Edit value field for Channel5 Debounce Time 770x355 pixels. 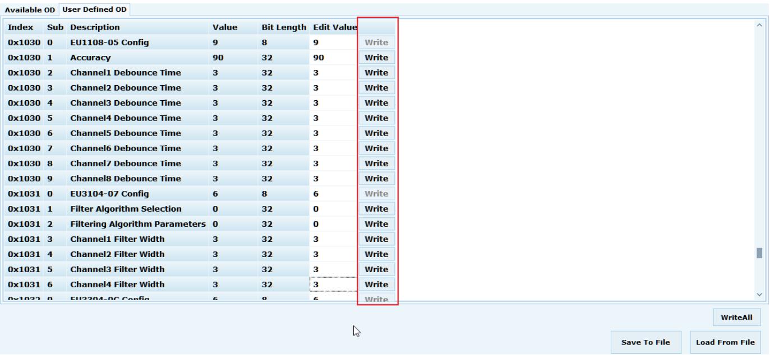pos(333,133)
